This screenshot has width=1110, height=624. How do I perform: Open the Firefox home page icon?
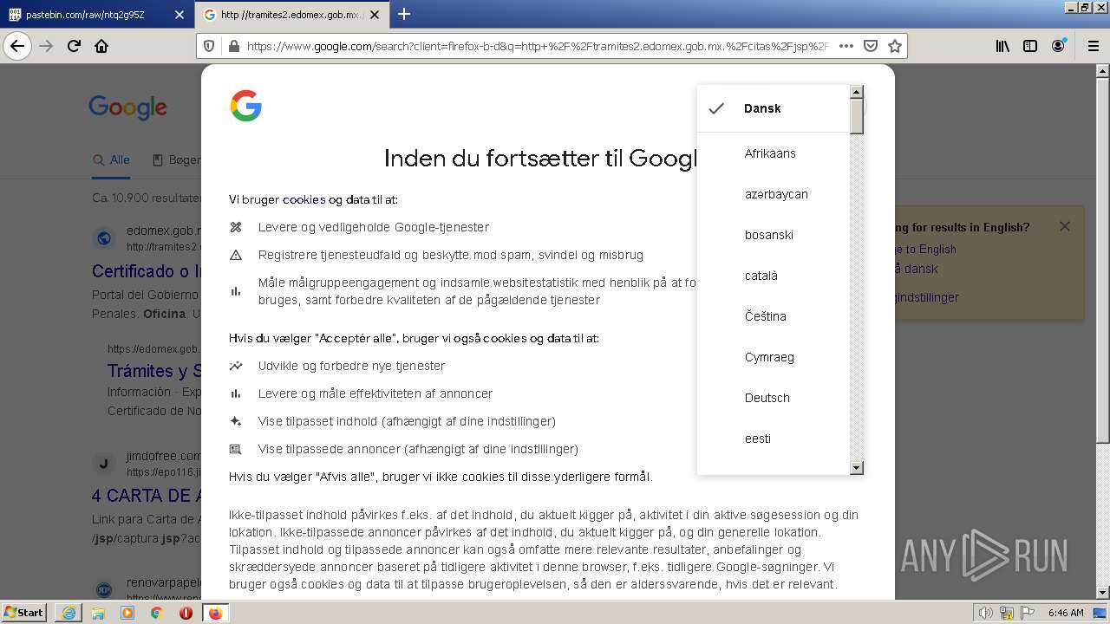(101, 46)
